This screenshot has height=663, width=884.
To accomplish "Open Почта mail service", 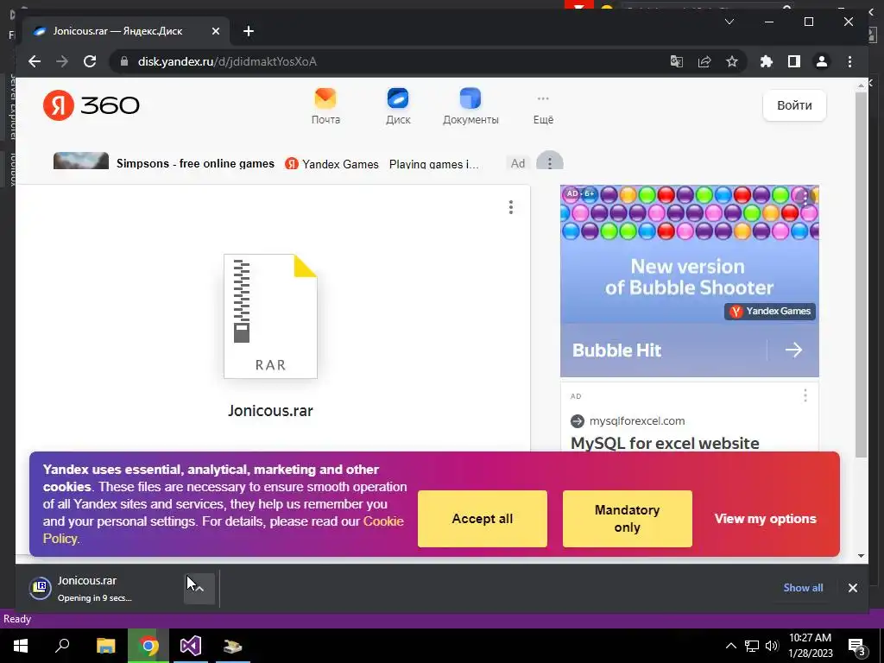I will click(325, 106).
